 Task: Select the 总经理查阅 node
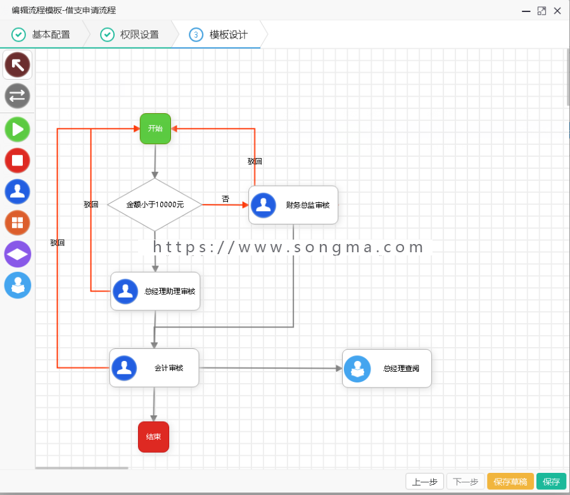[x=387, y=369]
